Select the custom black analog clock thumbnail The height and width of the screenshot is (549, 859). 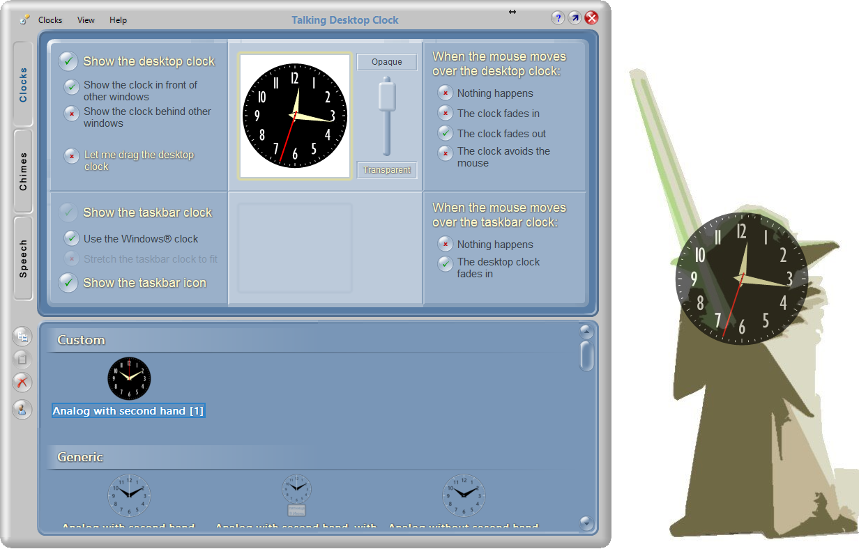pos(129,378)
